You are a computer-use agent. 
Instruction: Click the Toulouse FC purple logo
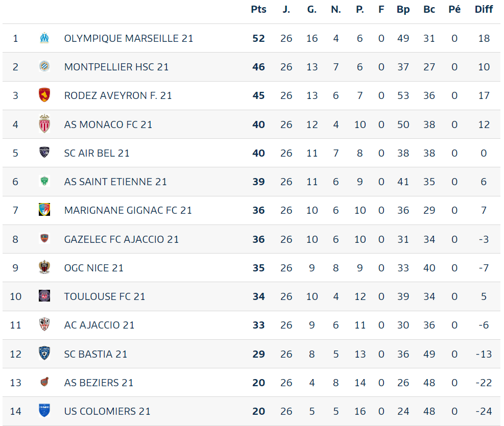tap(44, 296)
